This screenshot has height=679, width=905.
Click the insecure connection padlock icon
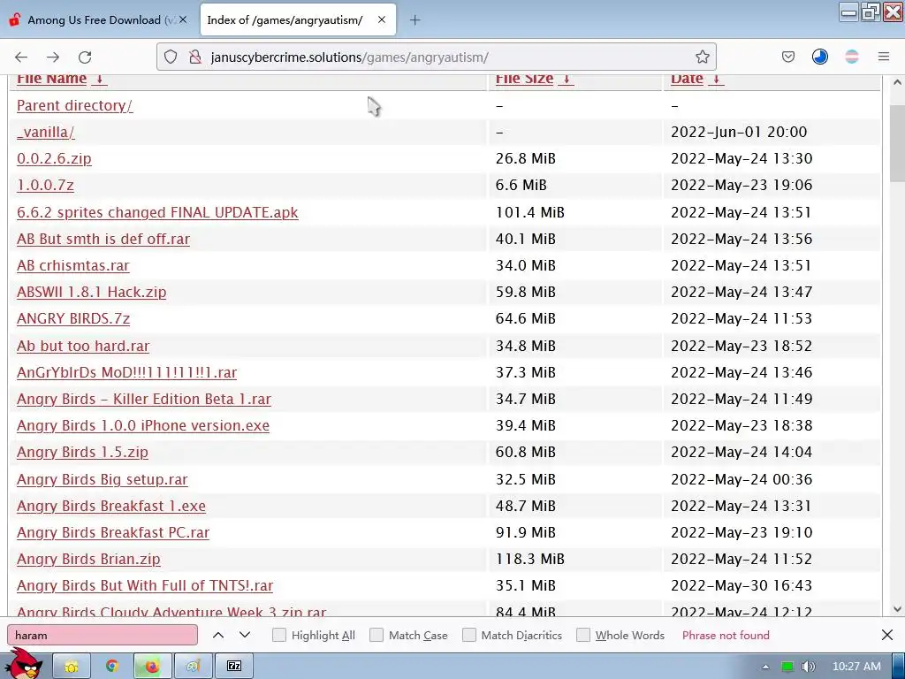(x=195, y=57)
